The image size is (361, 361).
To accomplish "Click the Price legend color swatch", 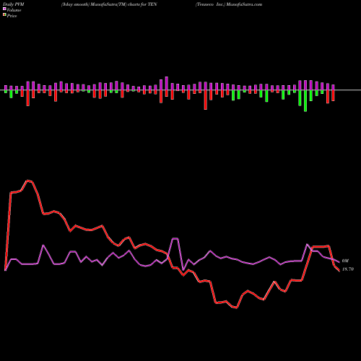I will click(4, 14).
